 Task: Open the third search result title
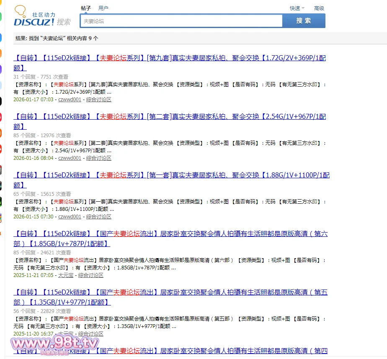[x=169, y=175]
